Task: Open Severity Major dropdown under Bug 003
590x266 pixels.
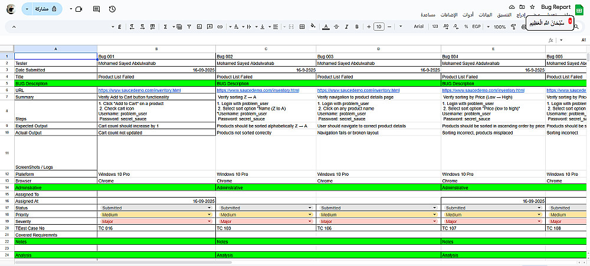Action: 378,222
